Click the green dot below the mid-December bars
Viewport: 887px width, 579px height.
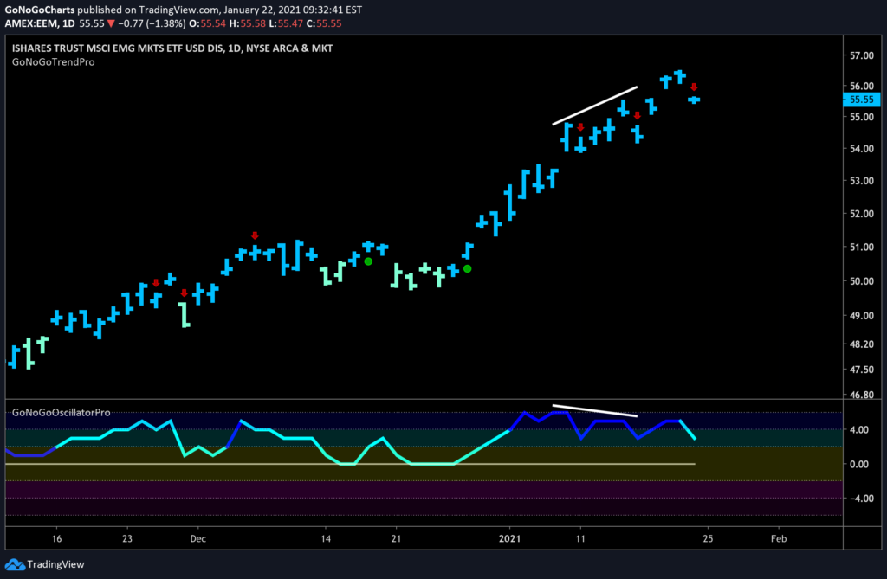pyautogui.click(x=368, y=261)
